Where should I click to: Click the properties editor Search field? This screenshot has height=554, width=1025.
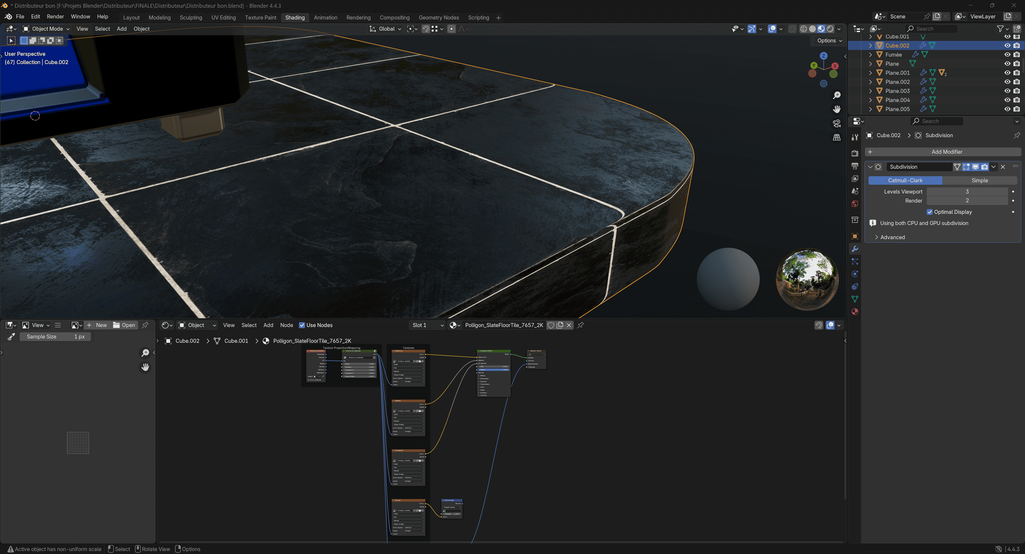click(x=937, y=121)
